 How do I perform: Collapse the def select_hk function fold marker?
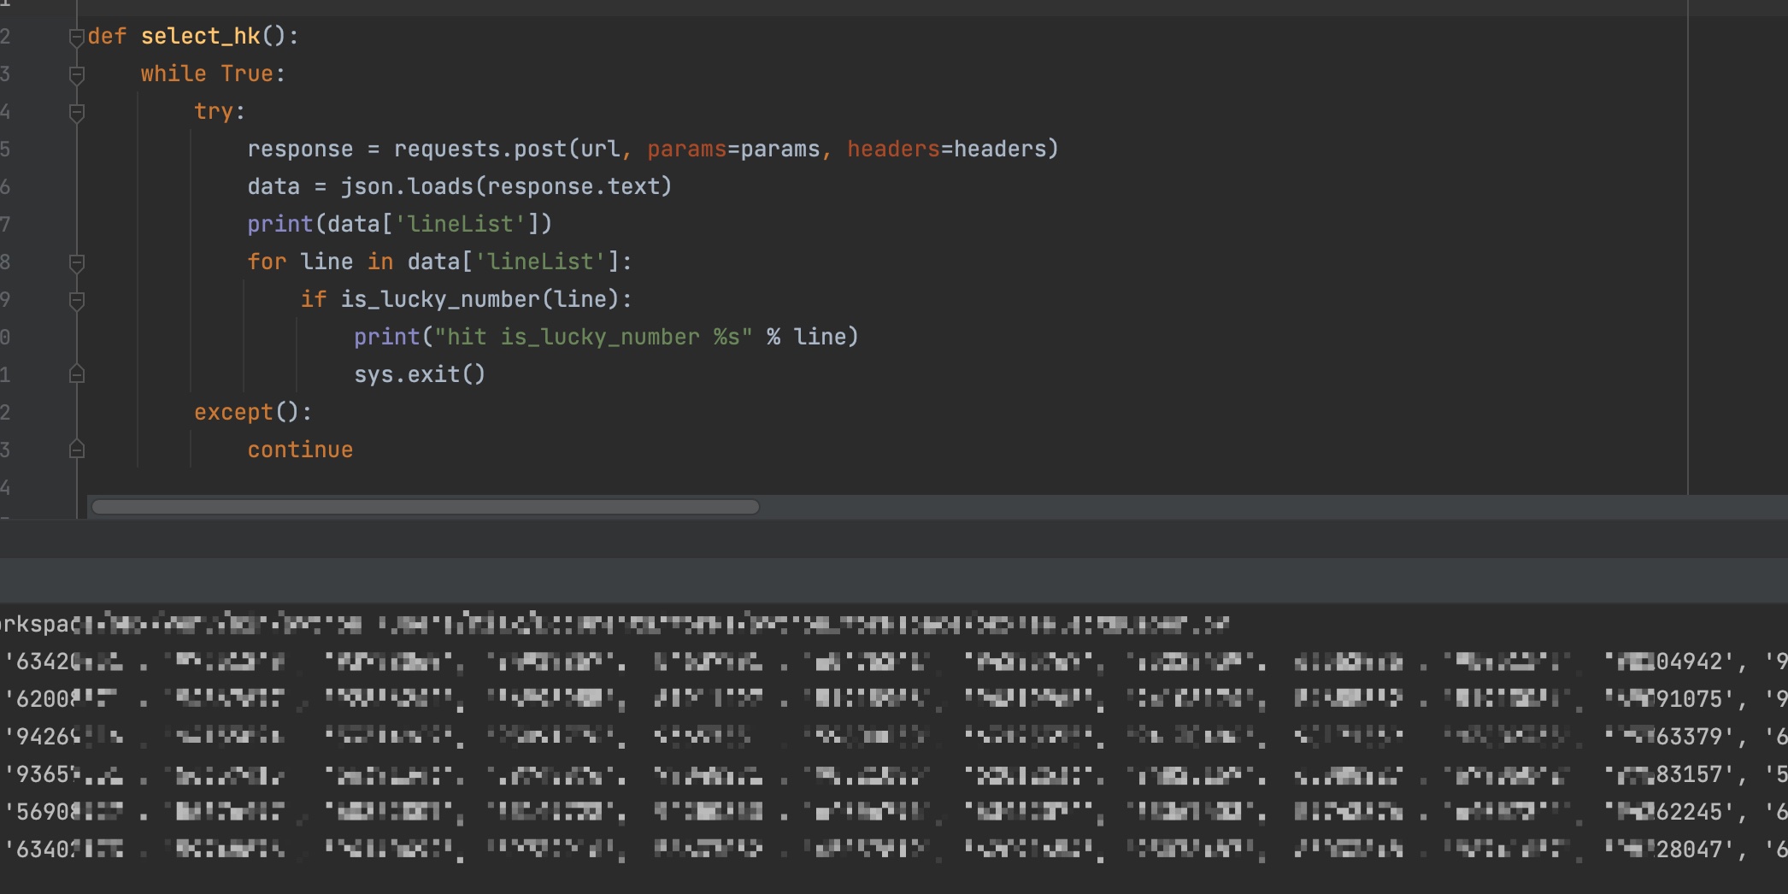point(76,37)
